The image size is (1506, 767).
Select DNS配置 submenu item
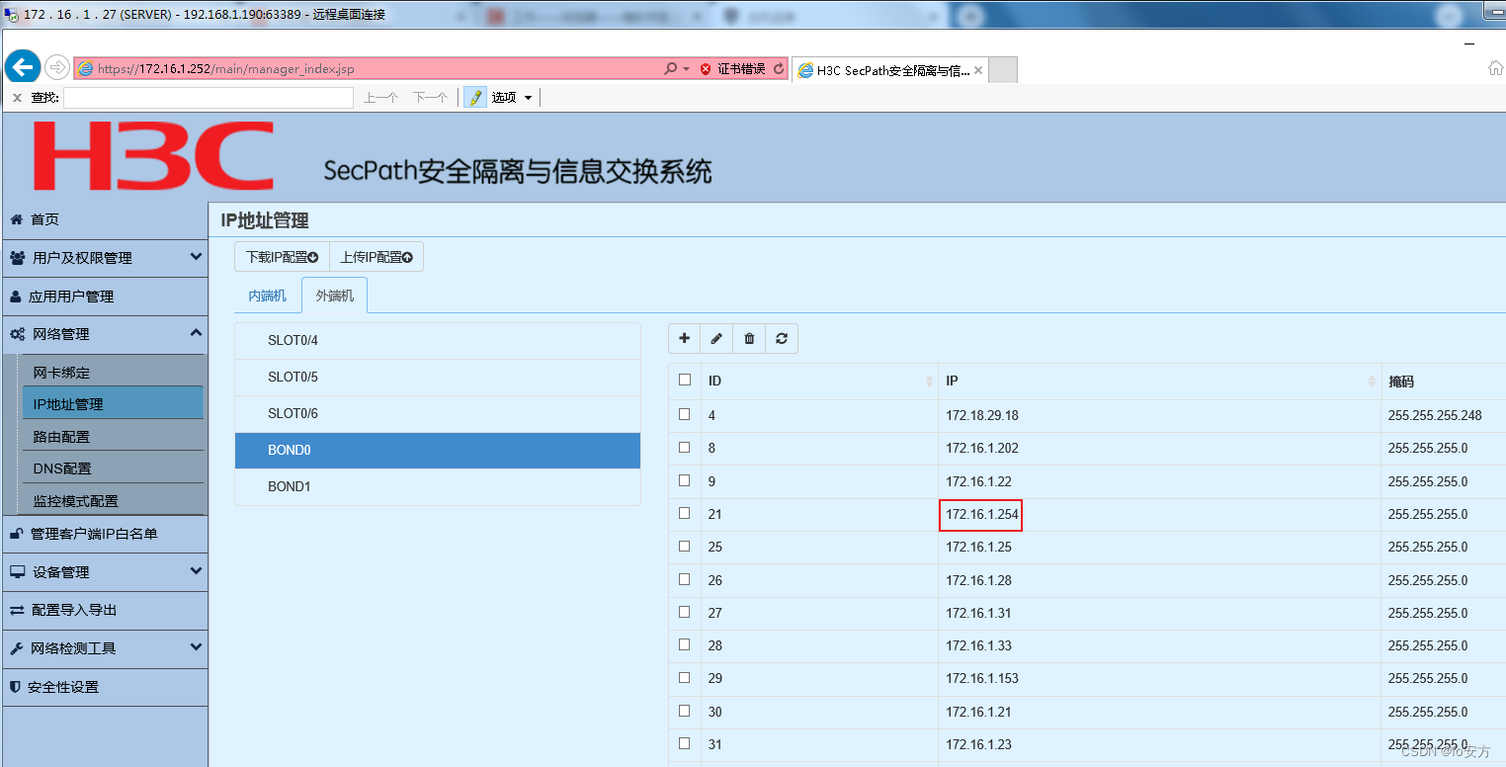tap(113, 469)
